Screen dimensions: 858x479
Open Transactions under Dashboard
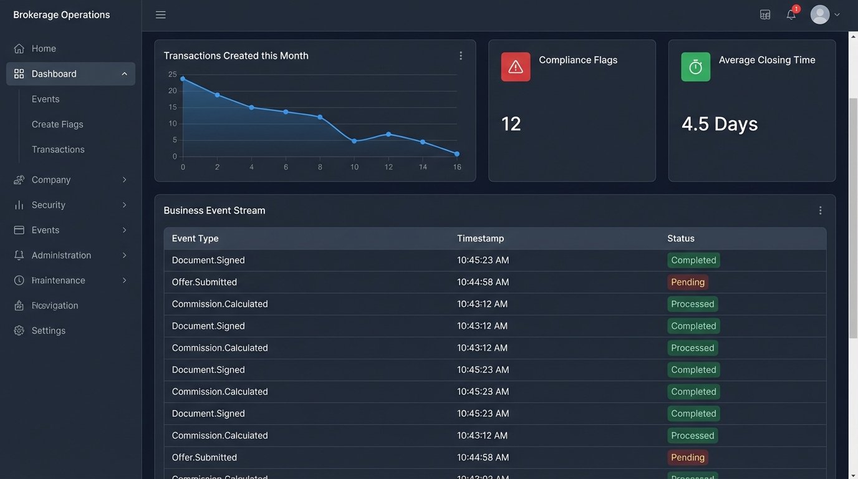(58, 150)
